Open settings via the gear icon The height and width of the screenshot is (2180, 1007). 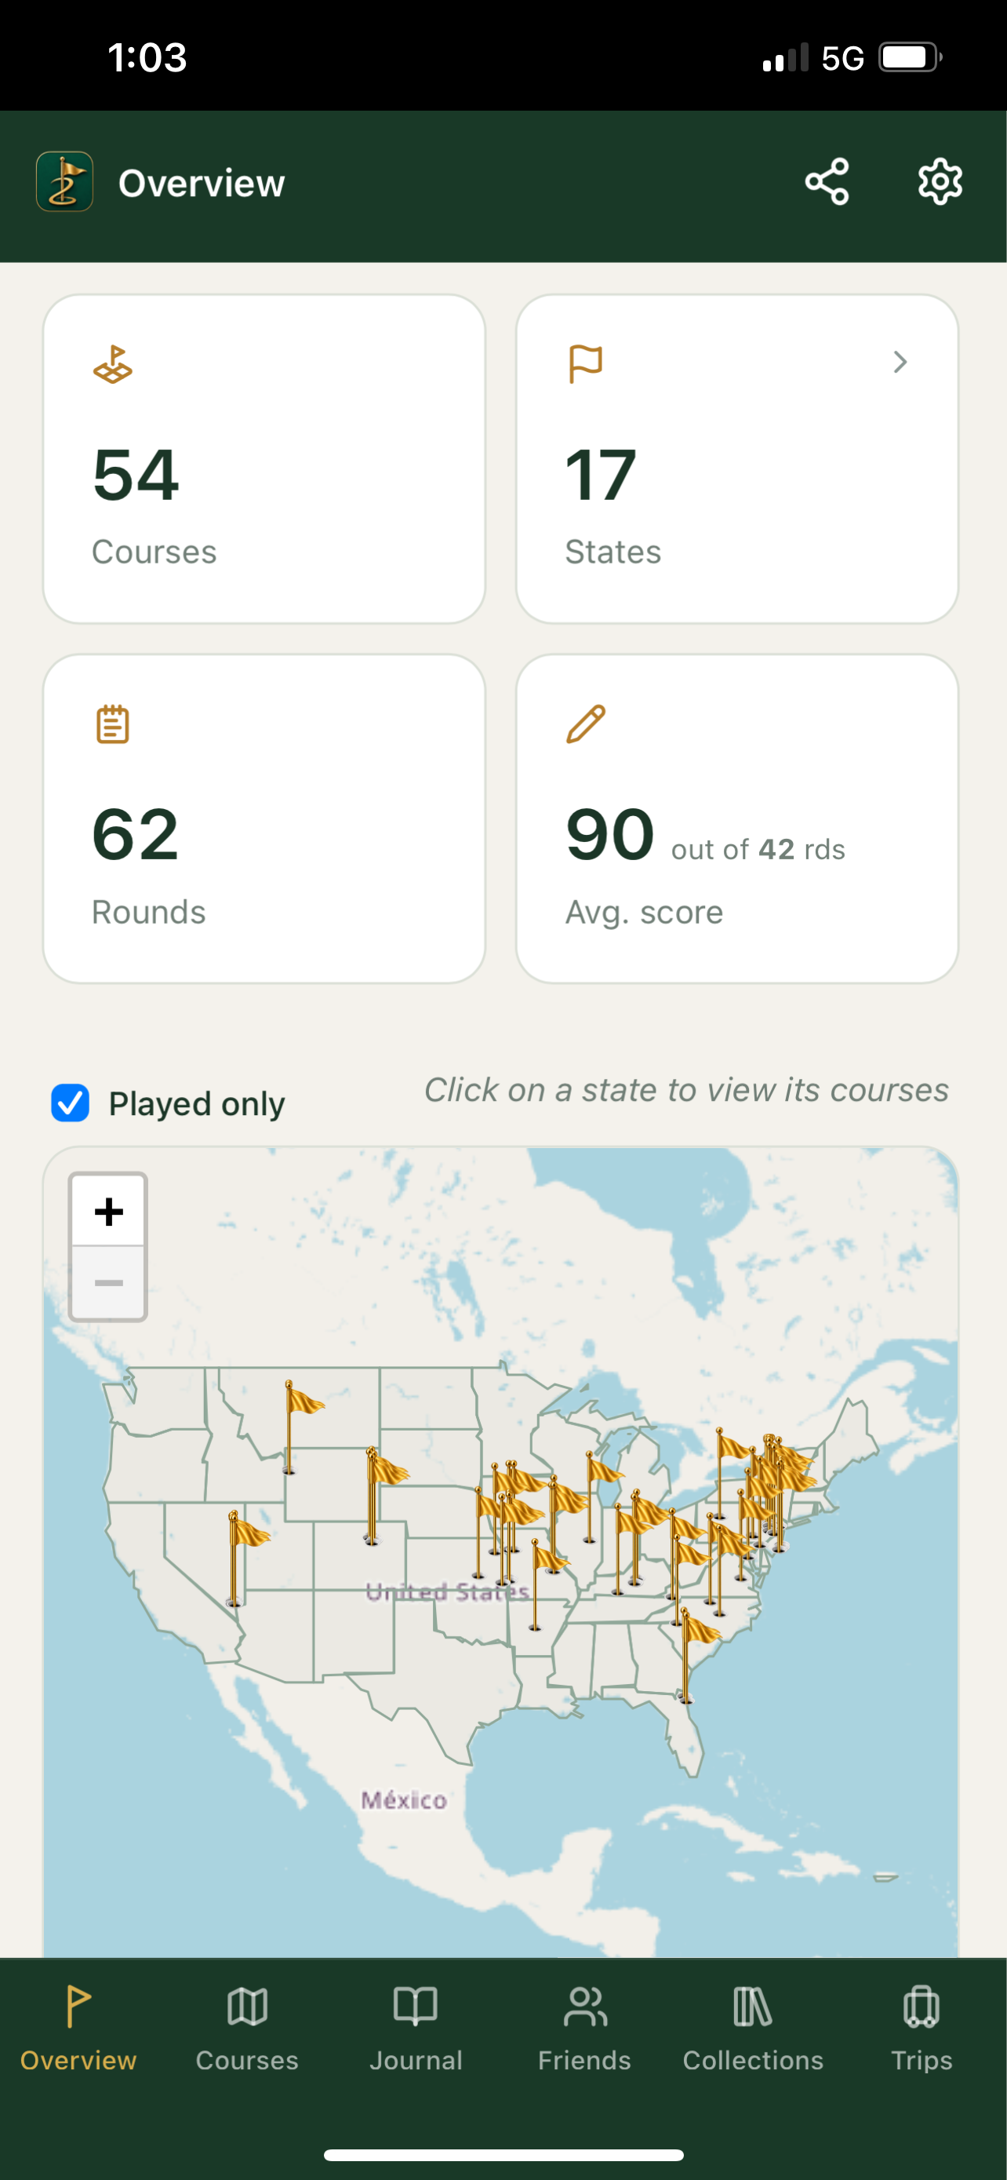point(940,182)
